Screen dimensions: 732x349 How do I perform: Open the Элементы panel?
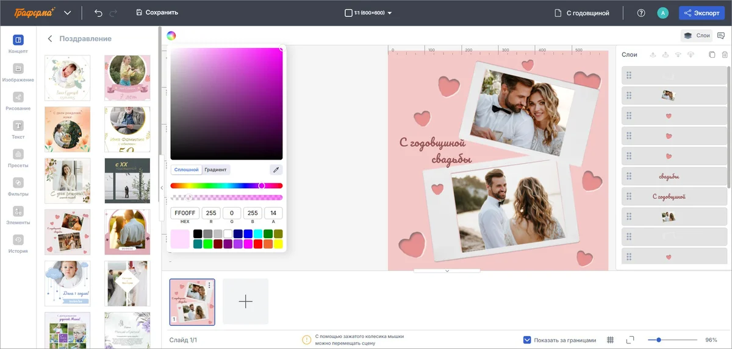(18, 216)
